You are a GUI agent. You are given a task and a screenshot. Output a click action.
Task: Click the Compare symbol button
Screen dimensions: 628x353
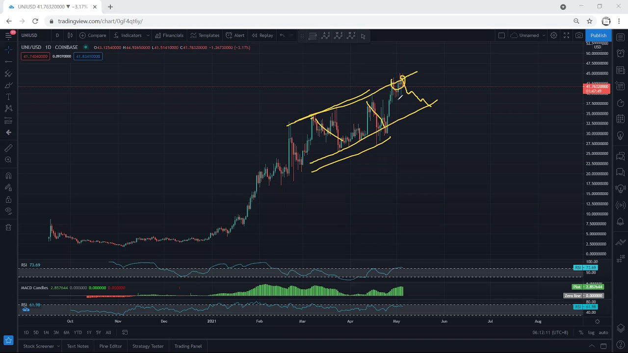tap(93, 35)
